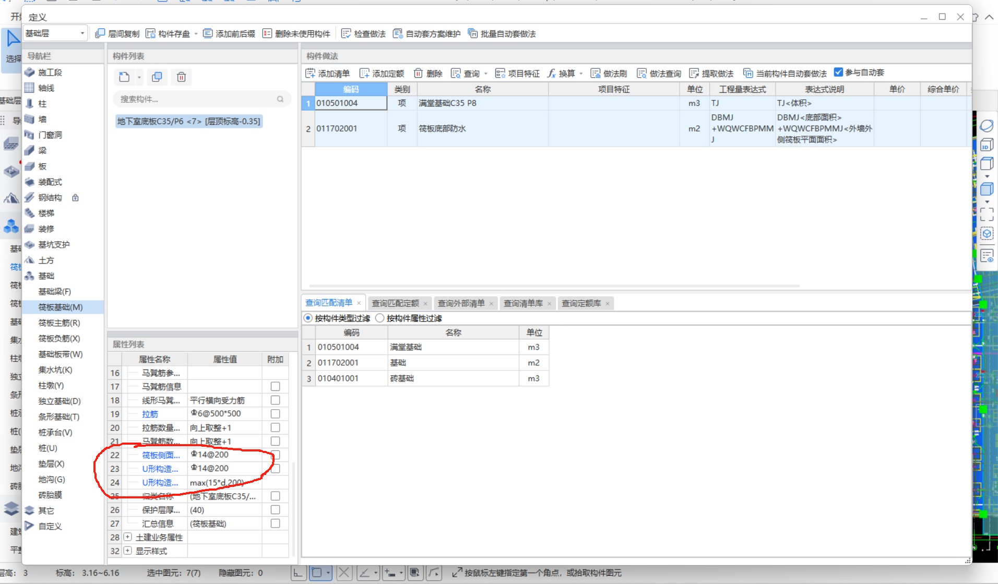Open the 换算 dropdown arrow
Image resolution: width=998 pixels, height=584 pixels.
(581, 74)
